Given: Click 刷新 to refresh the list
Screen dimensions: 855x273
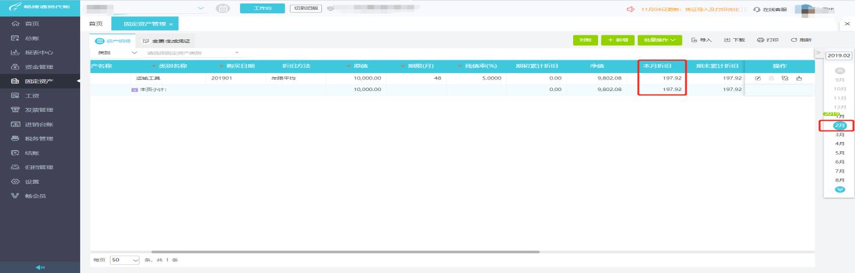Looking at the screenshot, I should [801, 40].
